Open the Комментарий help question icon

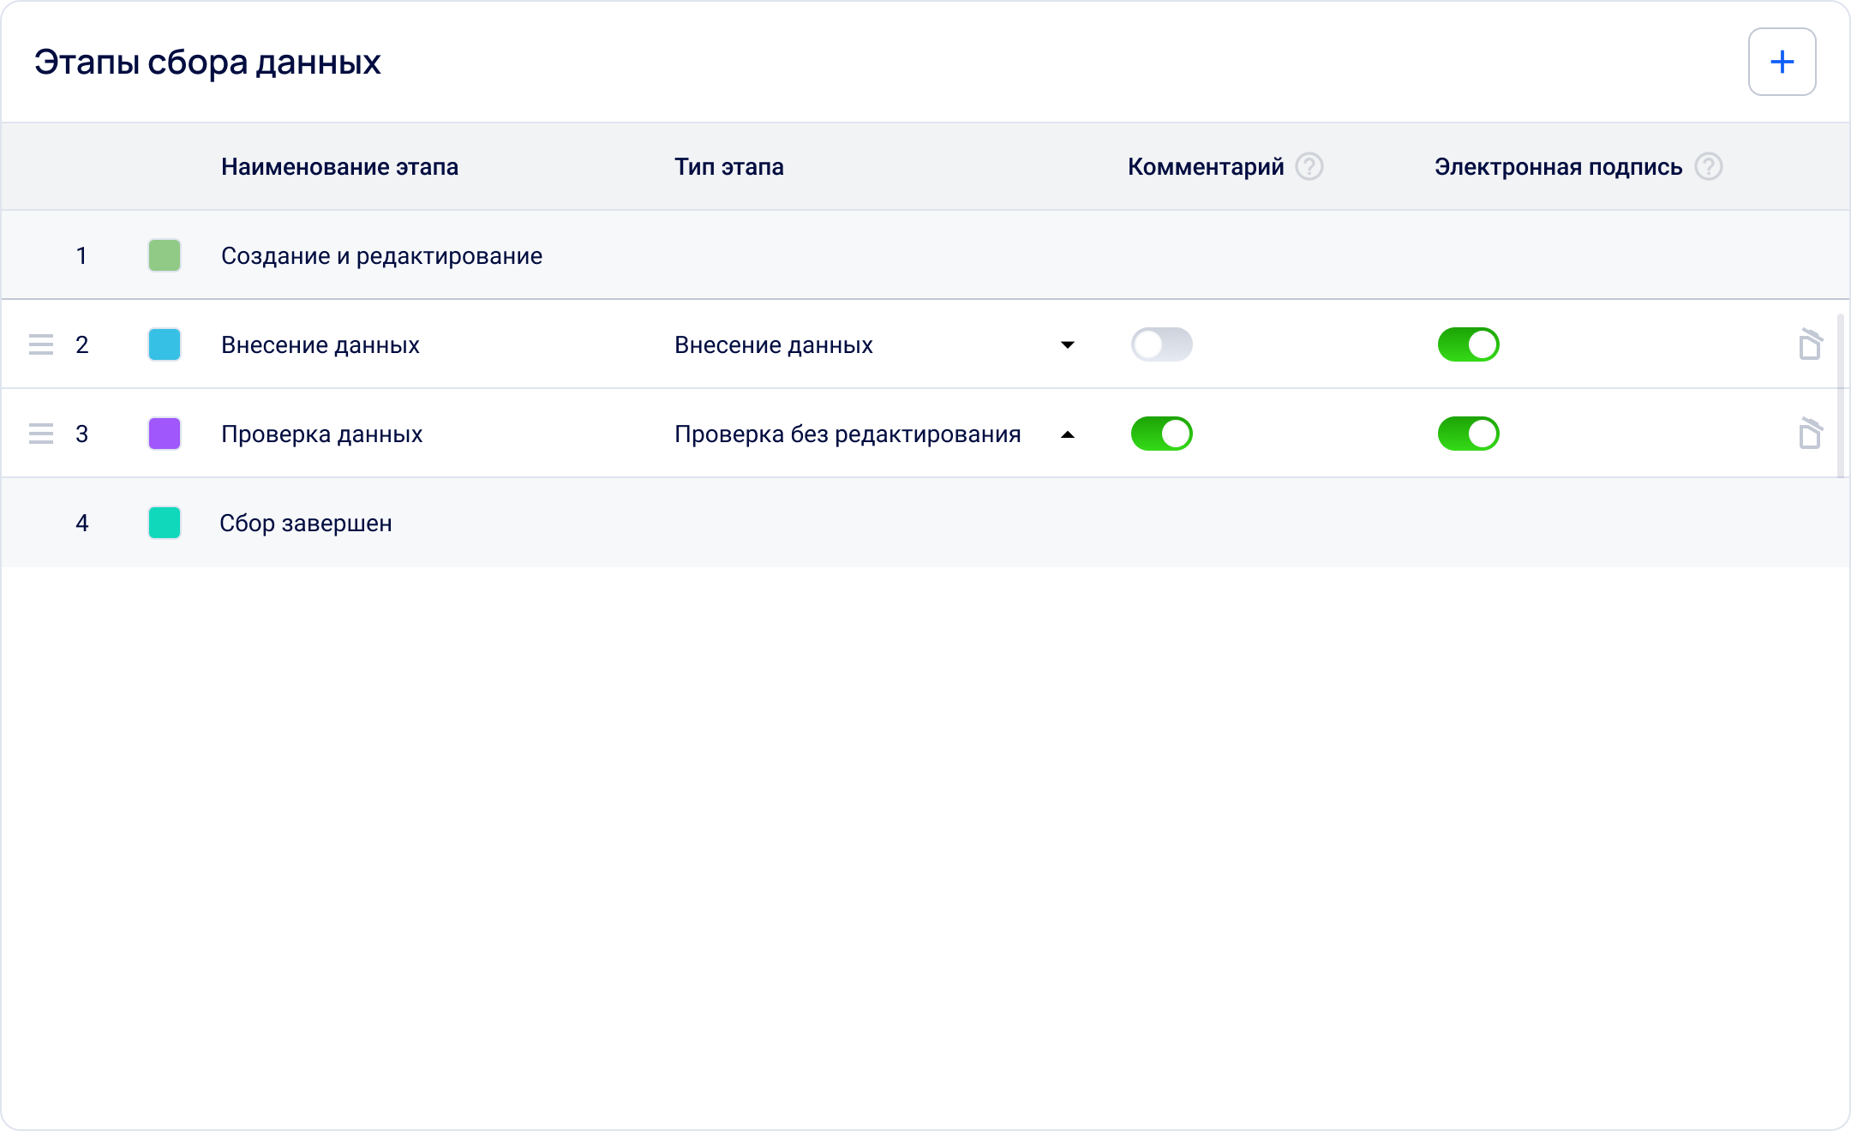point(1309,166)
